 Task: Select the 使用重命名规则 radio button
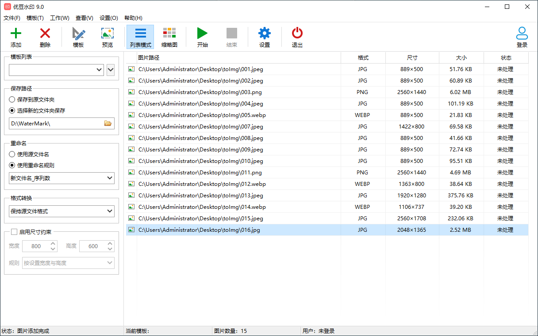(x=12, y=165)
